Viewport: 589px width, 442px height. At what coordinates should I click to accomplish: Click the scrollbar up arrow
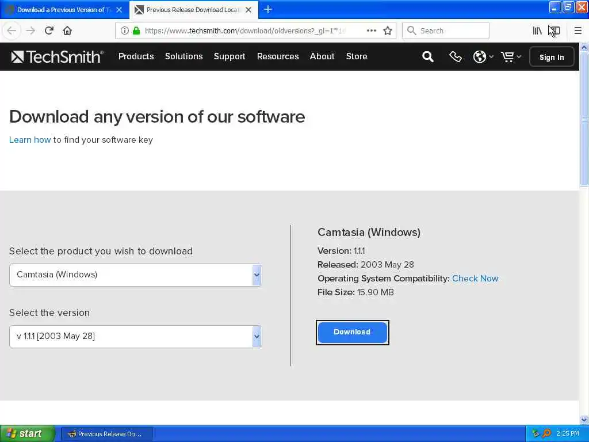584,48
